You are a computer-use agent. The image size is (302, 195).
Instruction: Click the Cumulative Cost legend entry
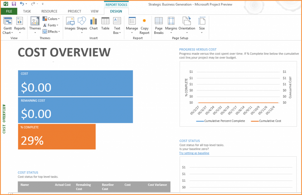tap(266, 121)
